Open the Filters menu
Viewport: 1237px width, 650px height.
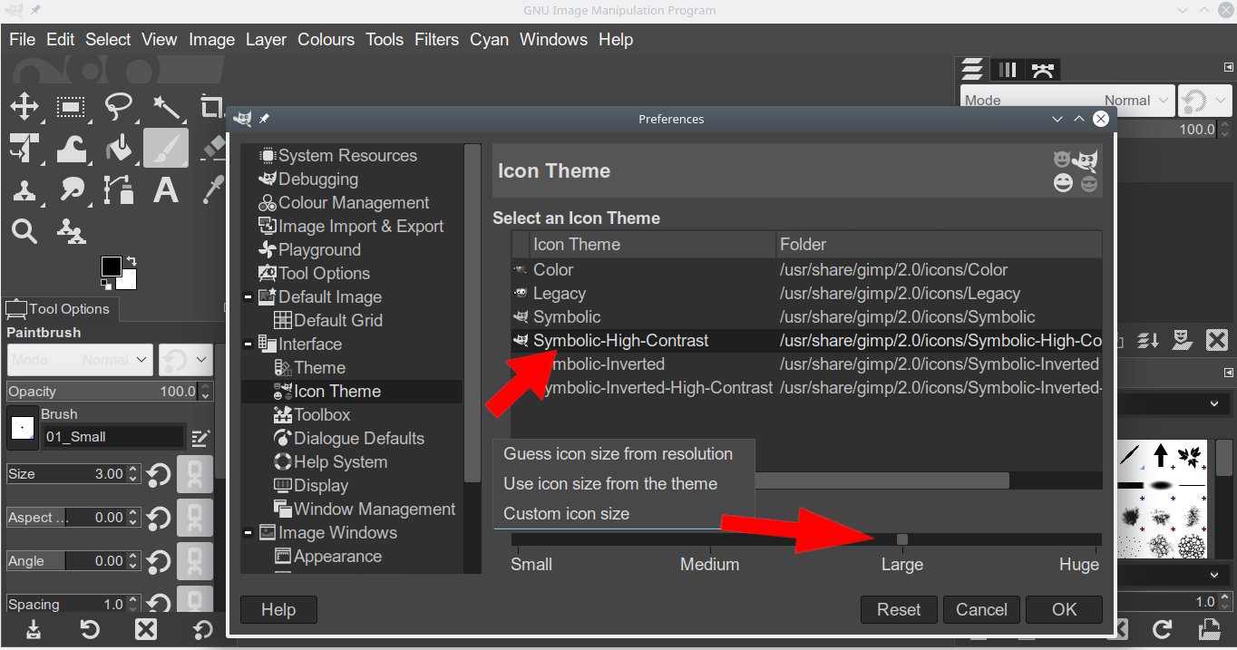(436, 40)
